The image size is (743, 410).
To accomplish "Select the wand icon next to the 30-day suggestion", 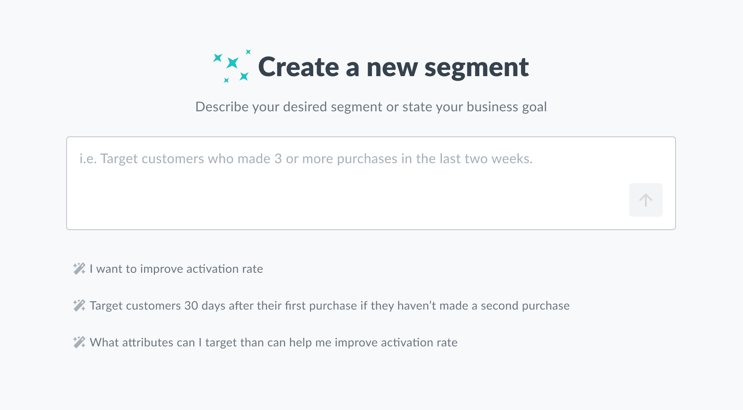I will pos(78,305).
